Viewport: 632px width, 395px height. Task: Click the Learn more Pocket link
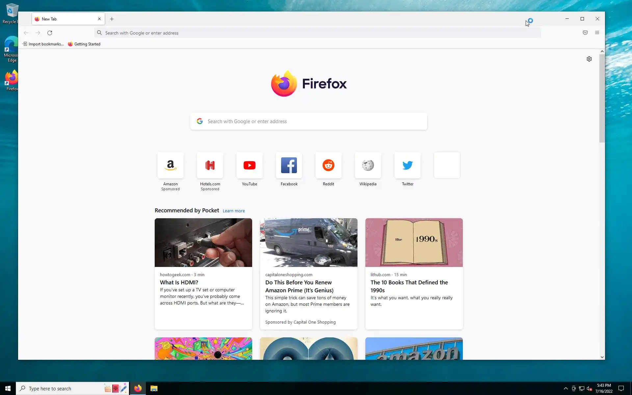(233, 211)
